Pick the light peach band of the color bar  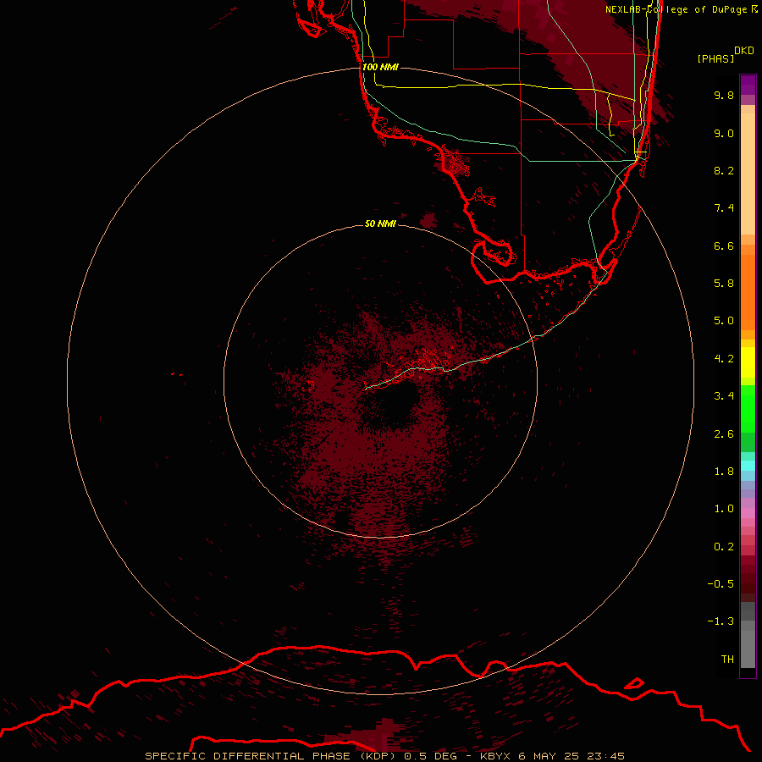point(748,174)
